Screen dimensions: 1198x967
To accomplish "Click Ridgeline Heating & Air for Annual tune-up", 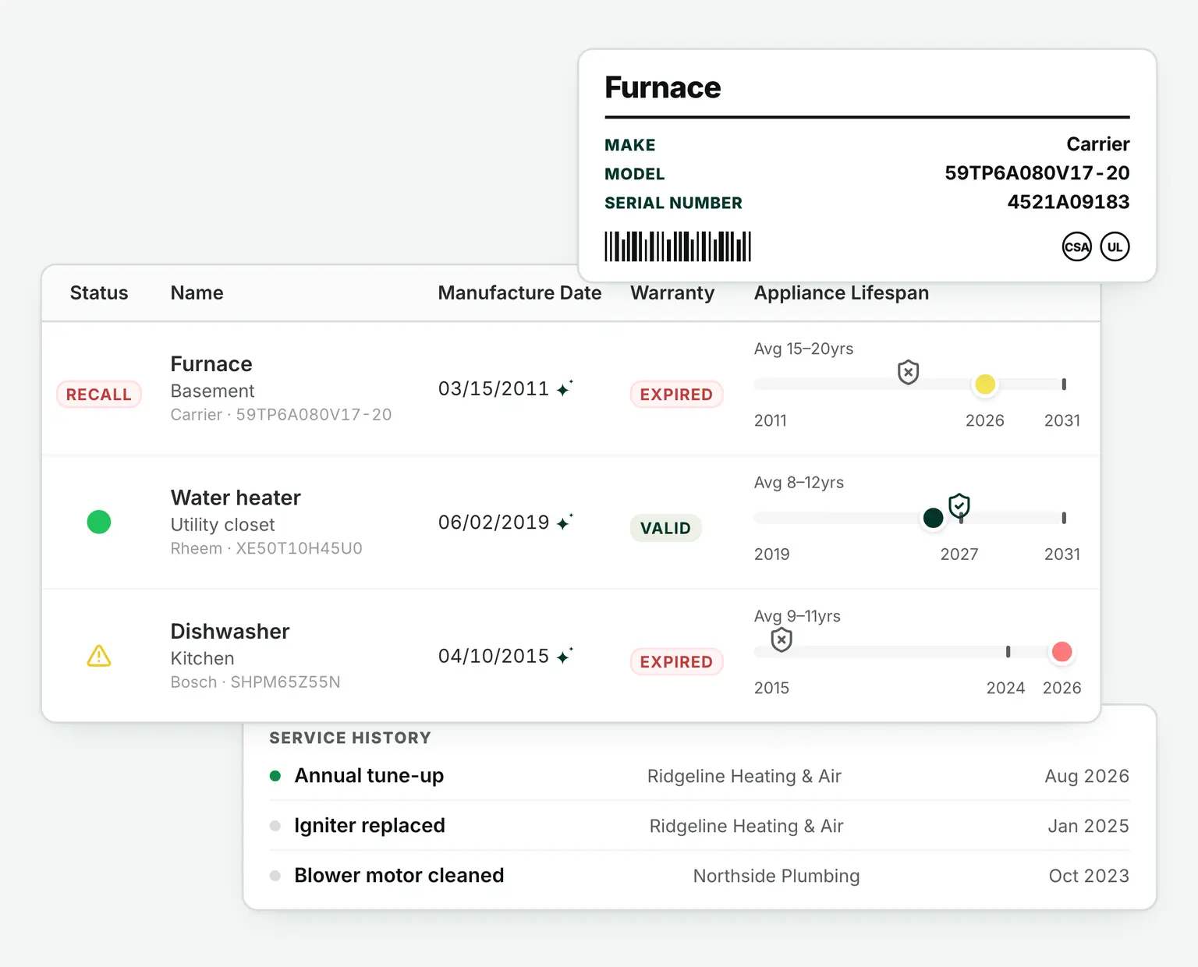I will point(744,777).
